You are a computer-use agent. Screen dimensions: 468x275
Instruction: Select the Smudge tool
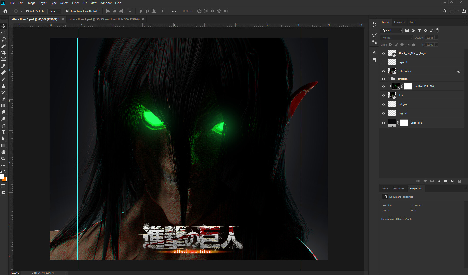[3, 112]
